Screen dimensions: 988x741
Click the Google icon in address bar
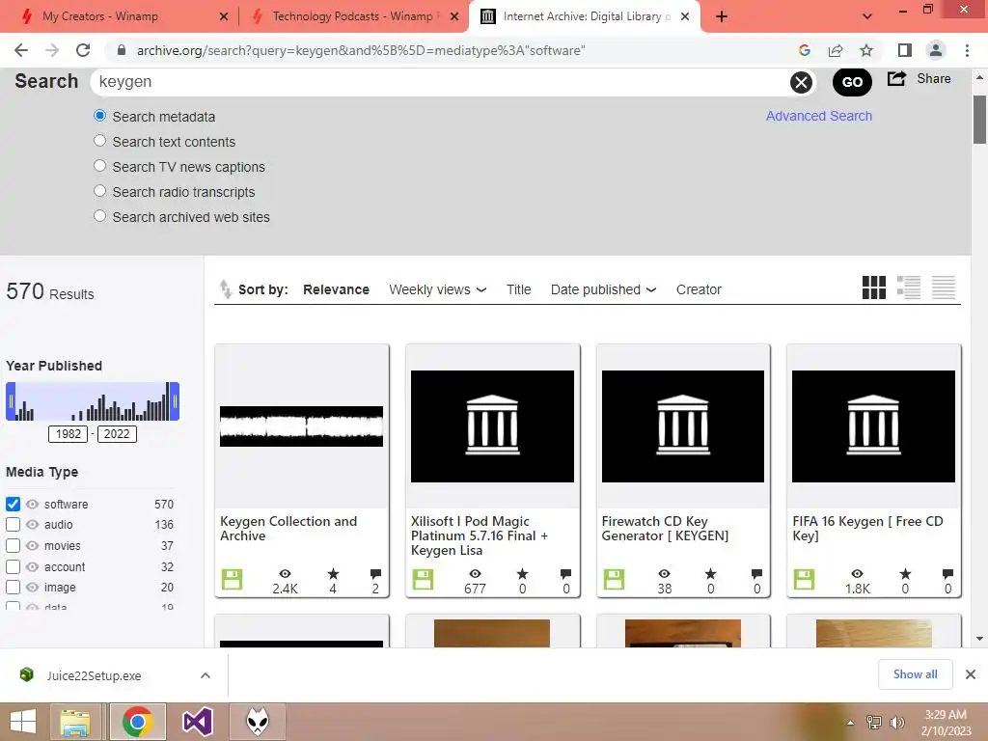(804, 50)
